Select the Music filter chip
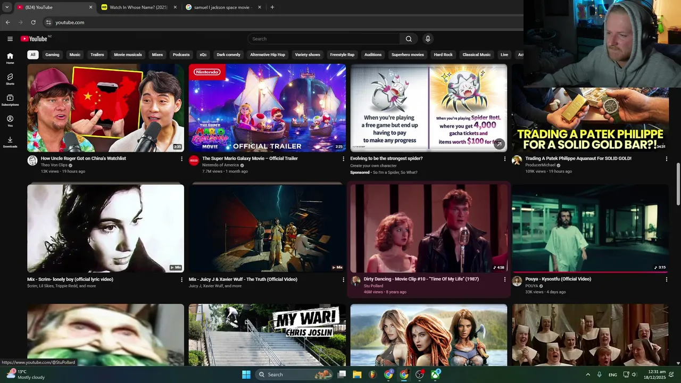Image resolution: width=681 pixels, height=383 pixels. click(75, 55)
